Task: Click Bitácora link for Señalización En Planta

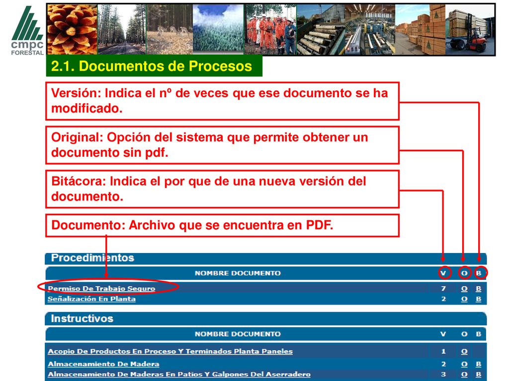Action: click(x=479, y=299)
